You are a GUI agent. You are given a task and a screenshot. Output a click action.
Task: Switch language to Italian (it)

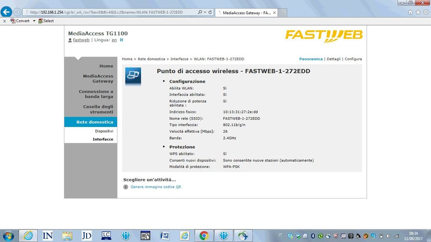122,40
